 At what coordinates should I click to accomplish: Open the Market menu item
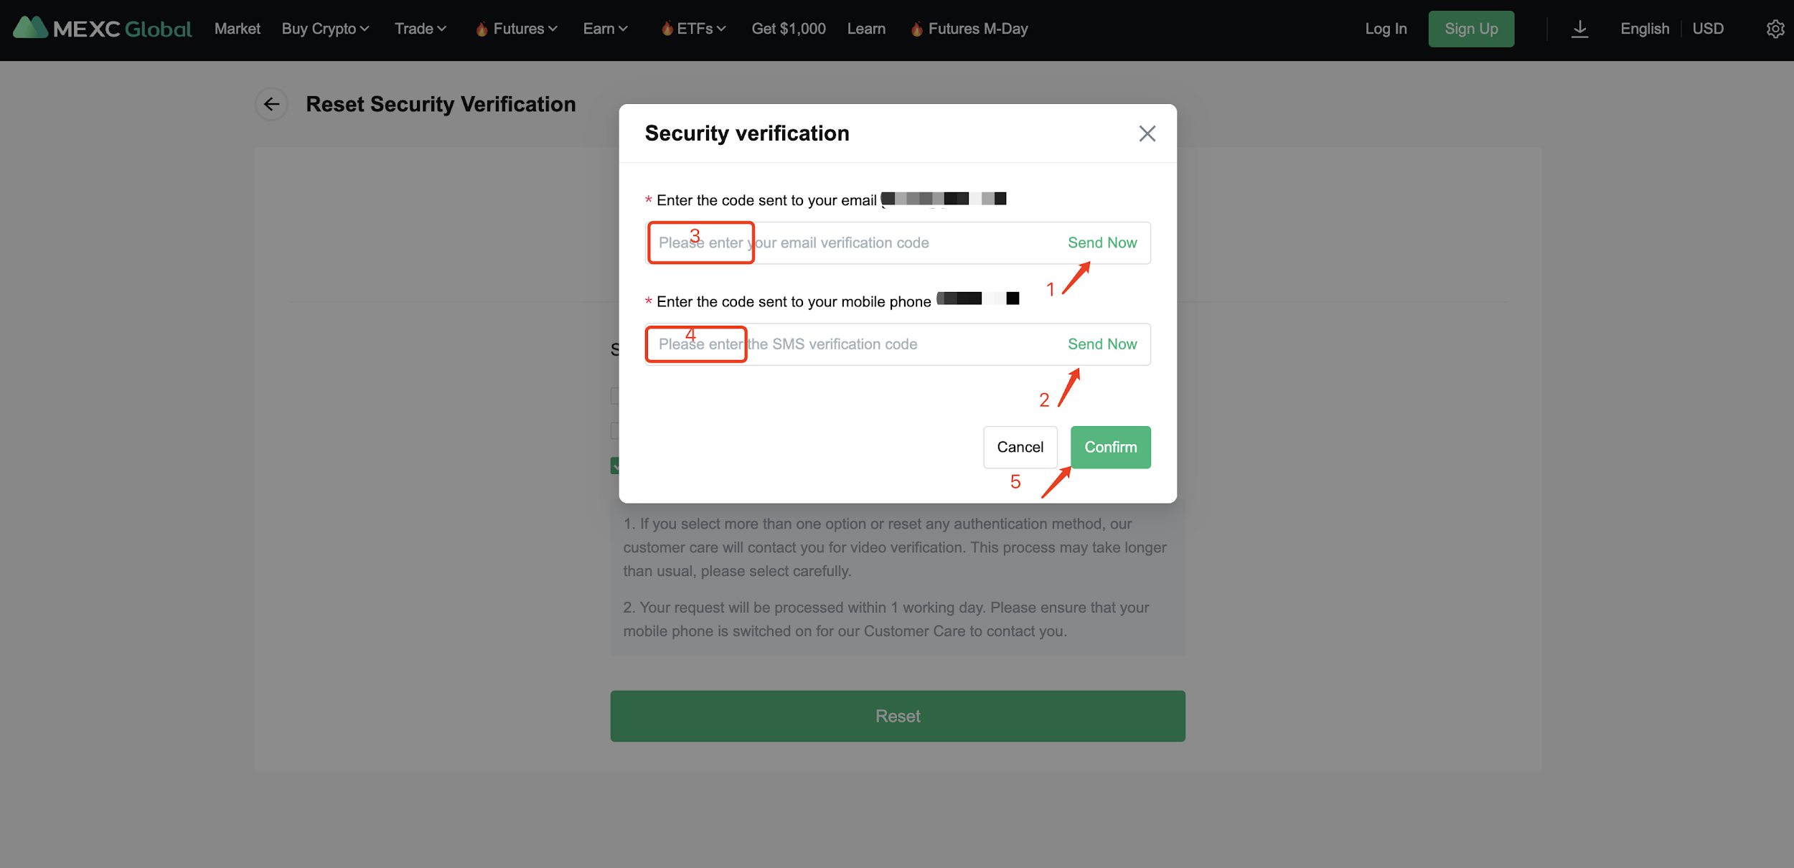pos(238,29)
